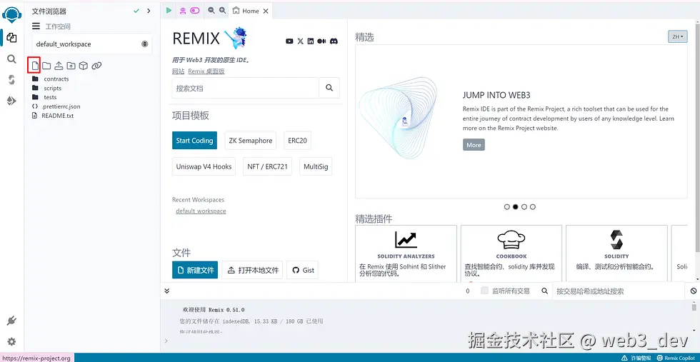Click the upload files icon

point(59,66)
